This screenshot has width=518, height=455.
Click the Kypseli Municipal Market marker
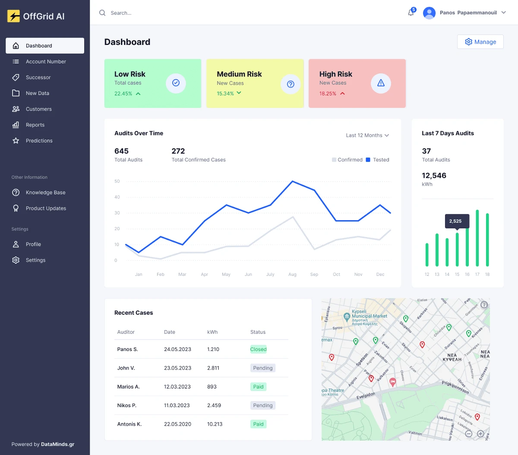click(347, 316)
